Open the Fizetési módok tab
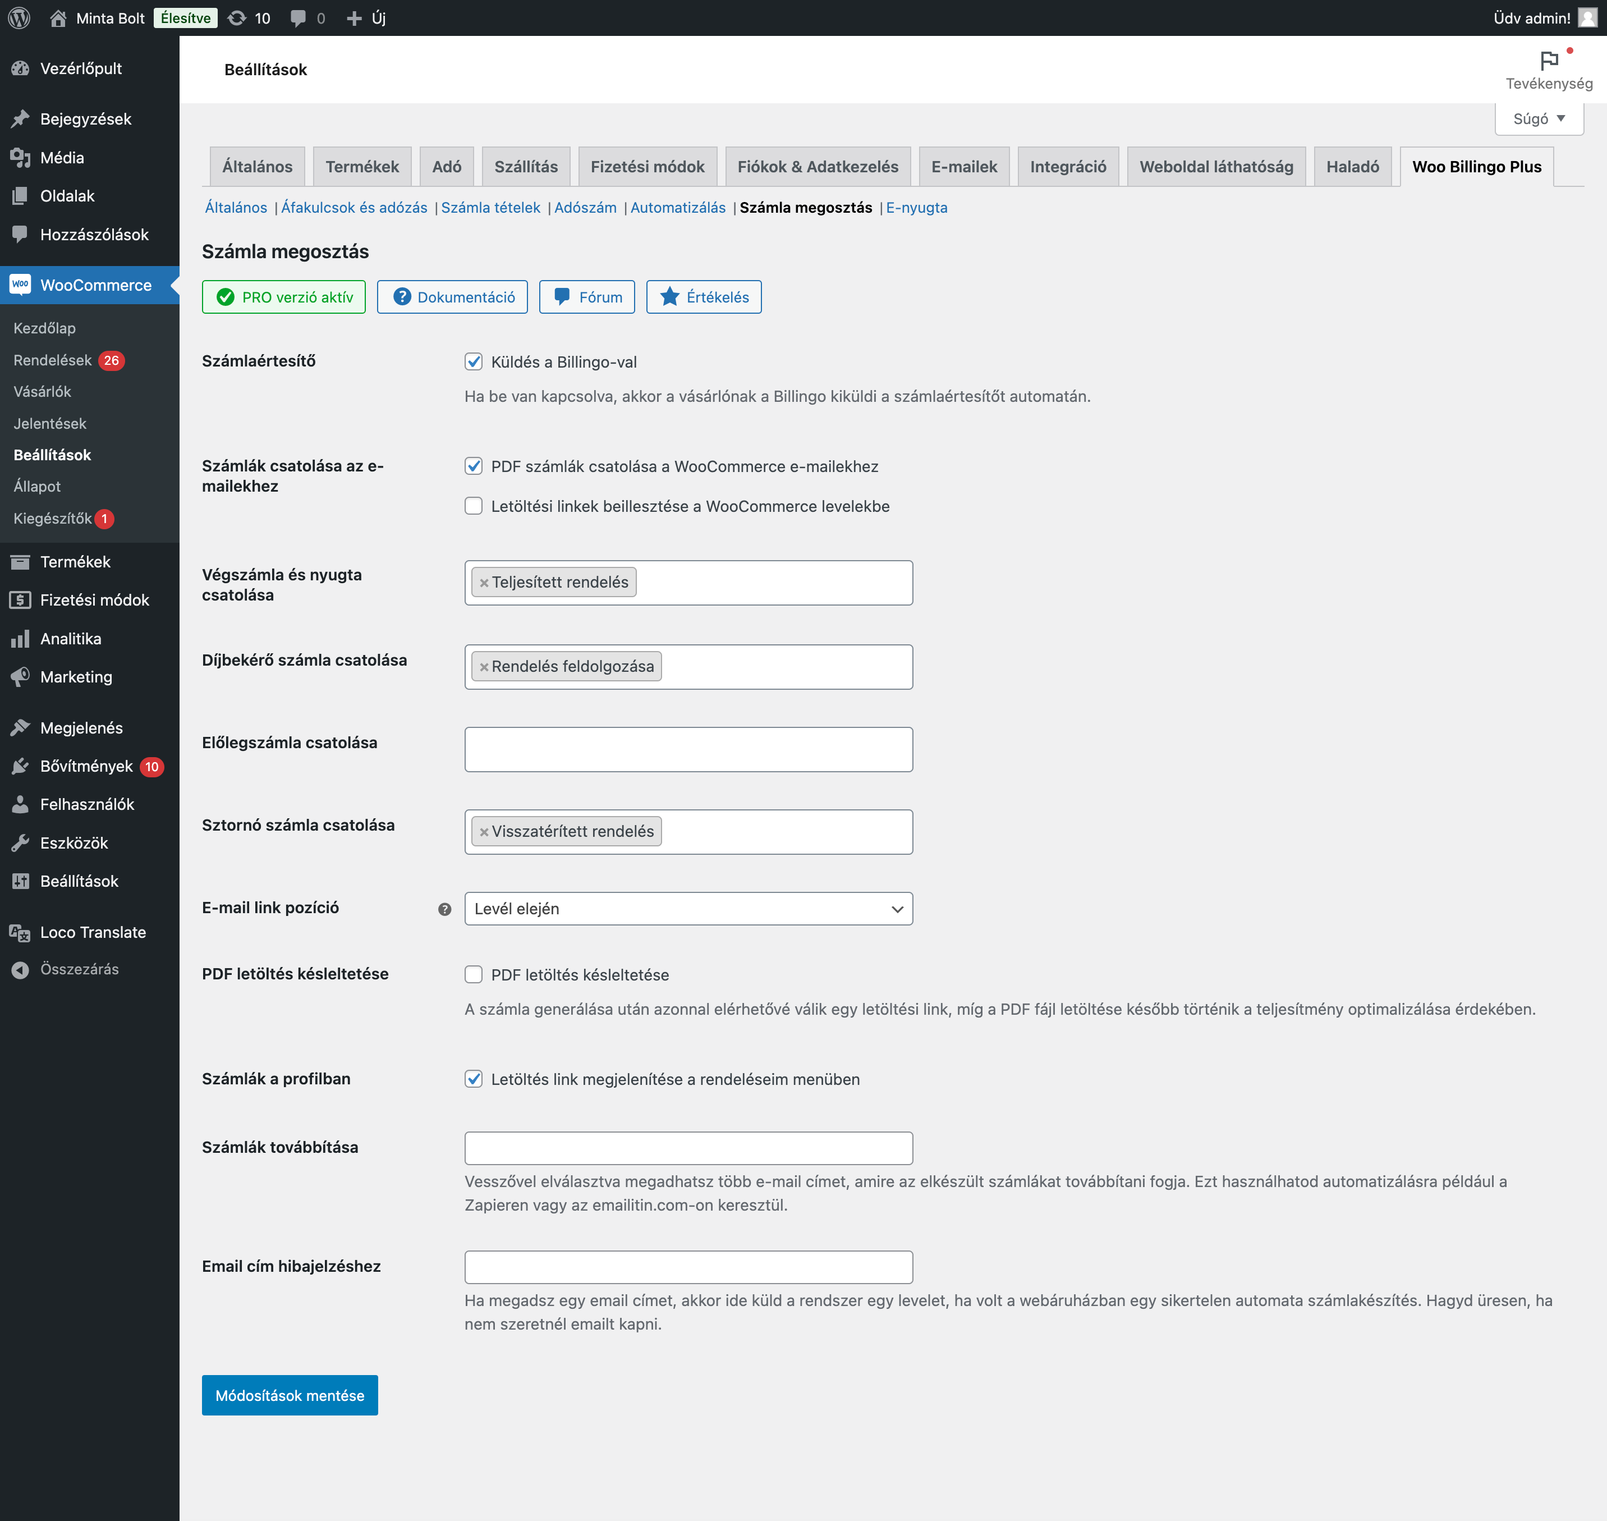This screenshot has width=1607, height=1521. [x=648, y=167]
